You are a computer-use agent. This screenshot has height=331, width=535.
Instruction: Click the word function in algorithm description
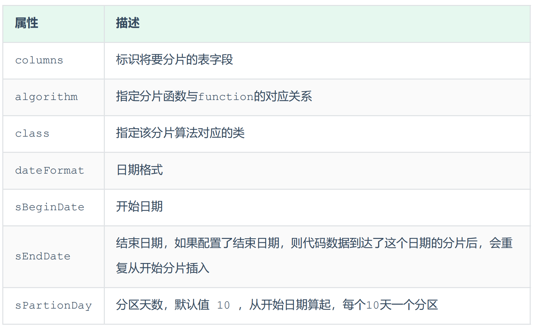click(226, 97)
